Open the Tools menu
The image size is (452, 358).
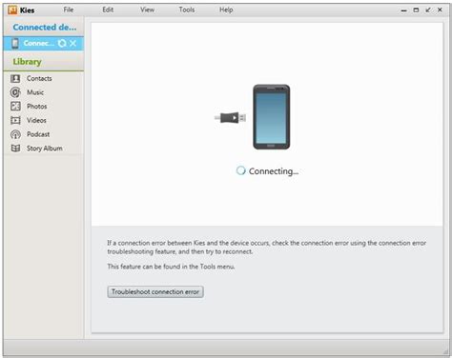pos(187,10)
